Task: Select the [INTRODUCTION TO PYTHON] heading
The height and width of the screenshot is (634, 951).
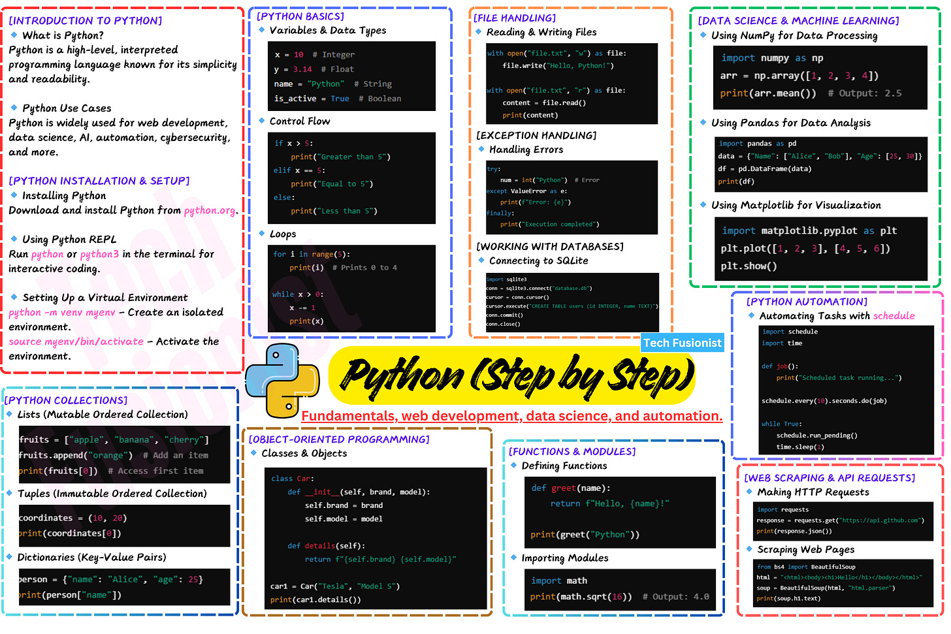Action: 86,21
